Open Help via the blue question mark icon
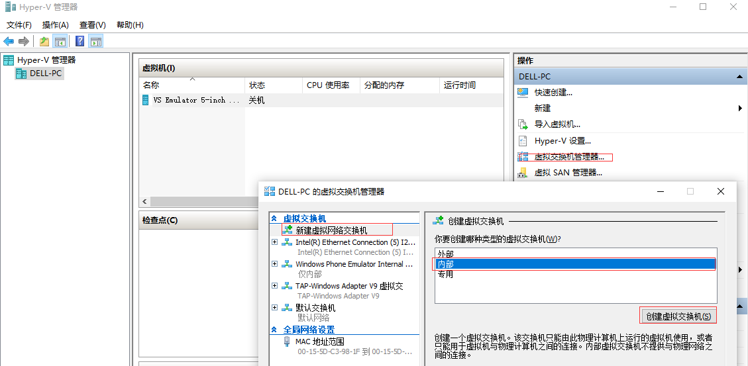The width and height of the screenshot is (748, 366). coord(80,42)
